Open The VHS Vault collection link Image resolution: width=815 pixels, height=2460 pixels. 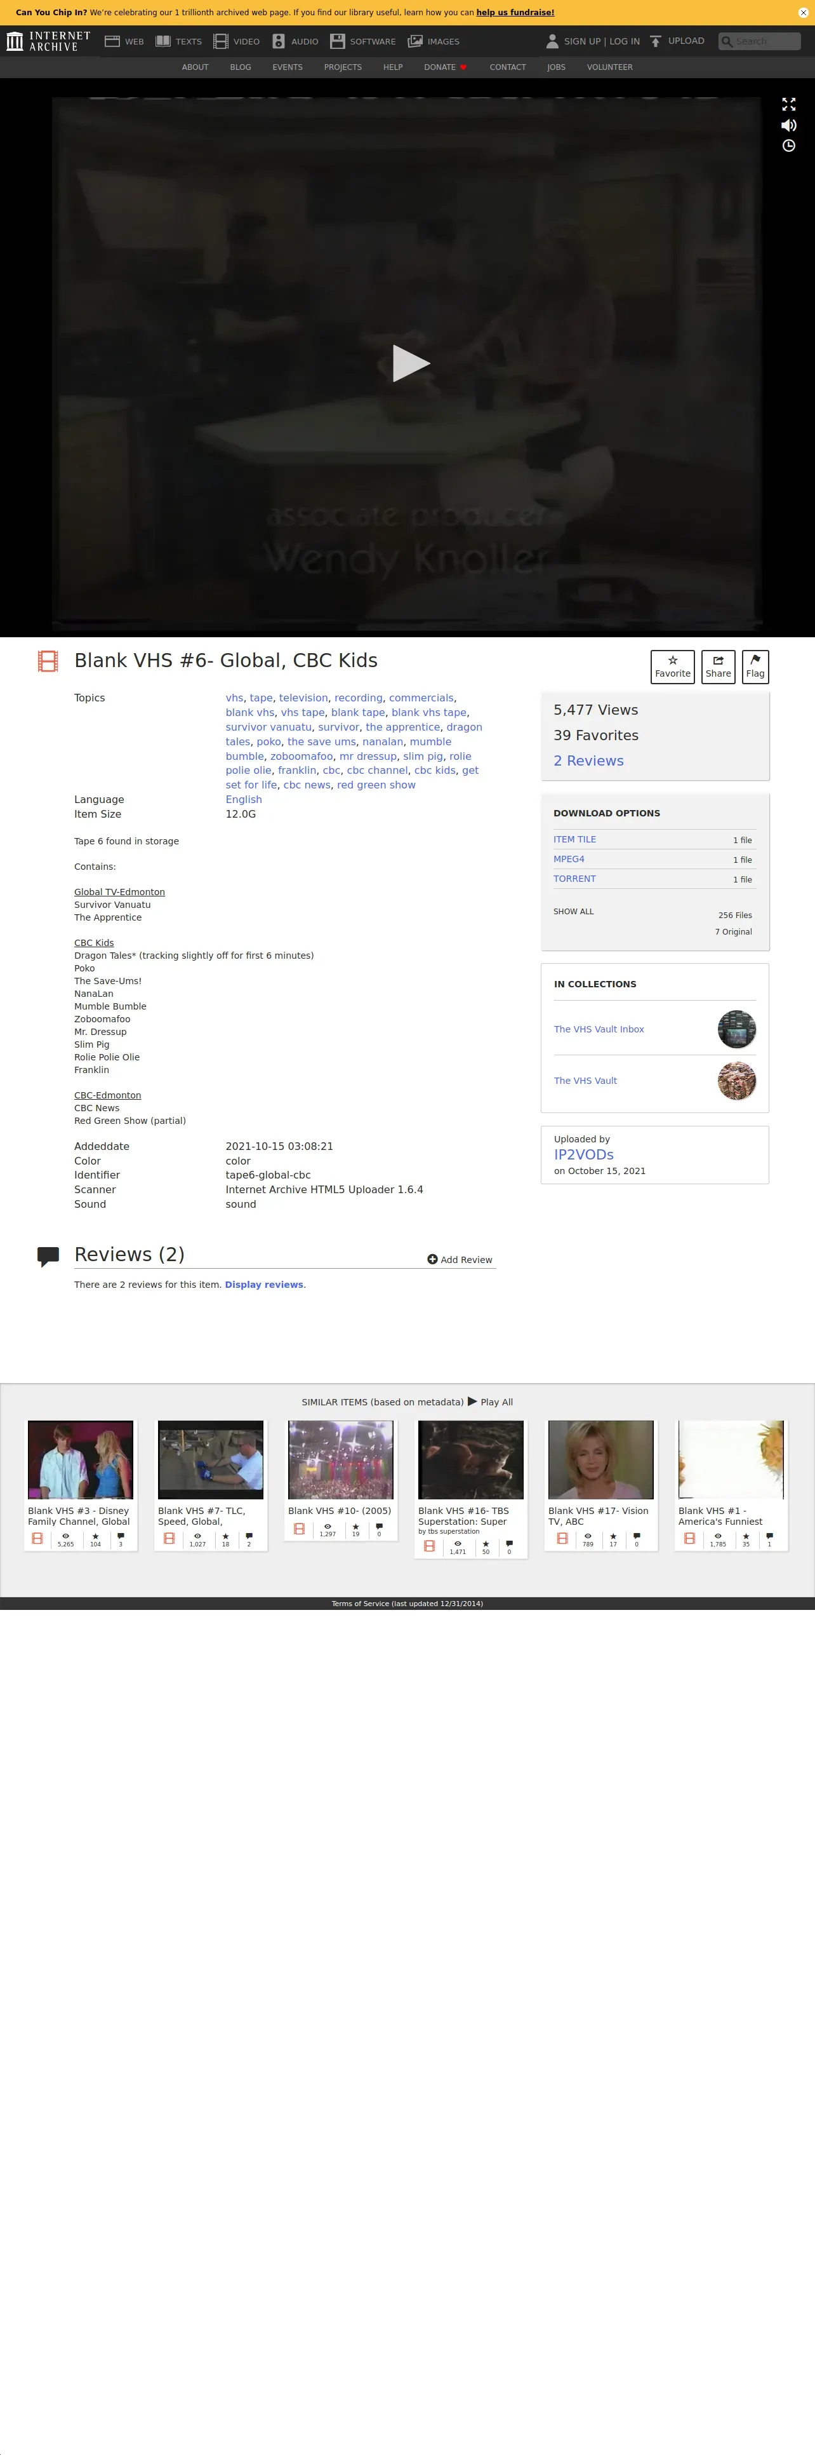click(585, 1081)
